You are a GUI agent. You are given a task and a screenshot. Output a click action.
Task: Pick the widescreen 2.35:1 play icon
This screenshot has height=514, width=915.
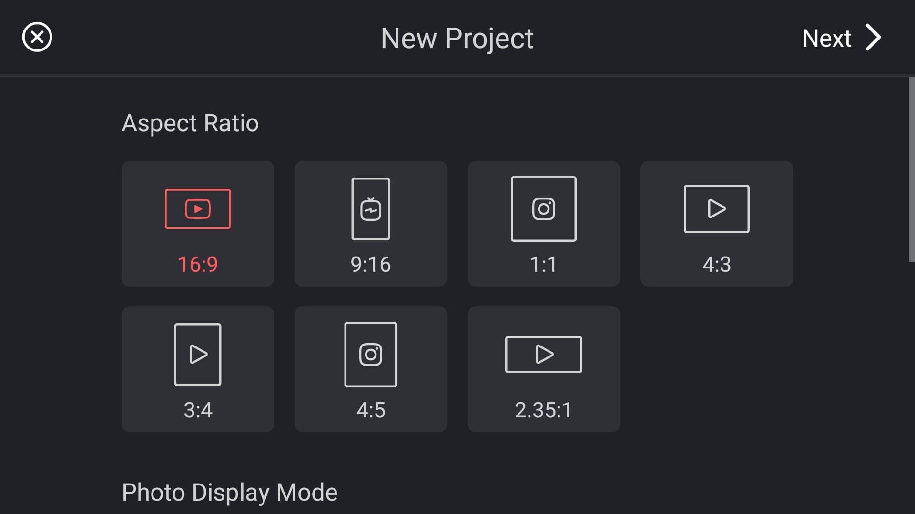coord(544,355)
